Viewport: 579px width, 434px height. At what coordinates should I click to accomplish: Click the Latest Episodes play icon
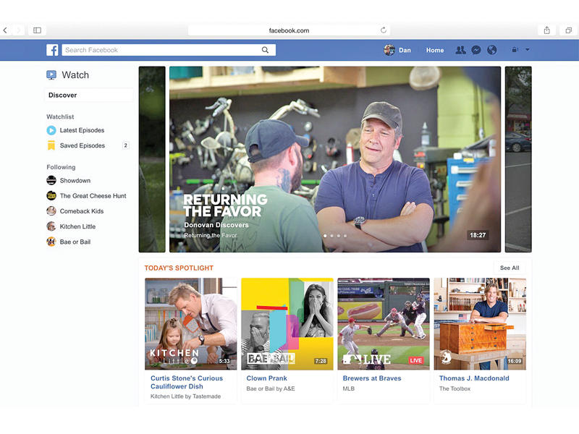pos(51,130)
